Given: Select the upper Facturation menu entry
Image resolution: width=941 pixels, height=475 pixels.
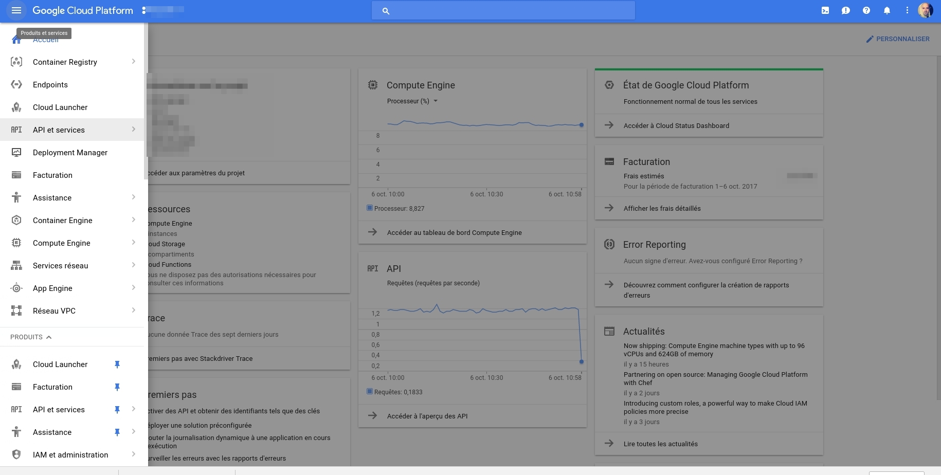Looking at the screenshot, I should (72, 175).
